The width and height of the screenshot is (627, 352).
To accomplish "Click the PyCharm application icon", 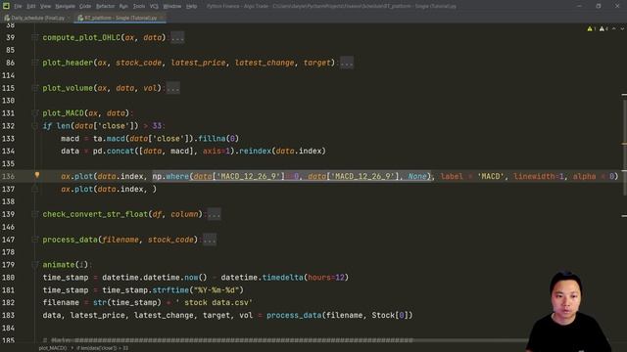I will click(x=6, y=6).
